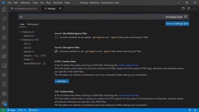Select GitLens (135) in settings tree
The image size is (199, 112).
[x=35, y=56]
